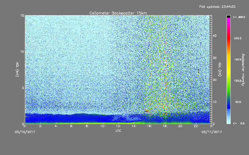Click the 12: hour tick on the time axis

click(x=118, y=126)
